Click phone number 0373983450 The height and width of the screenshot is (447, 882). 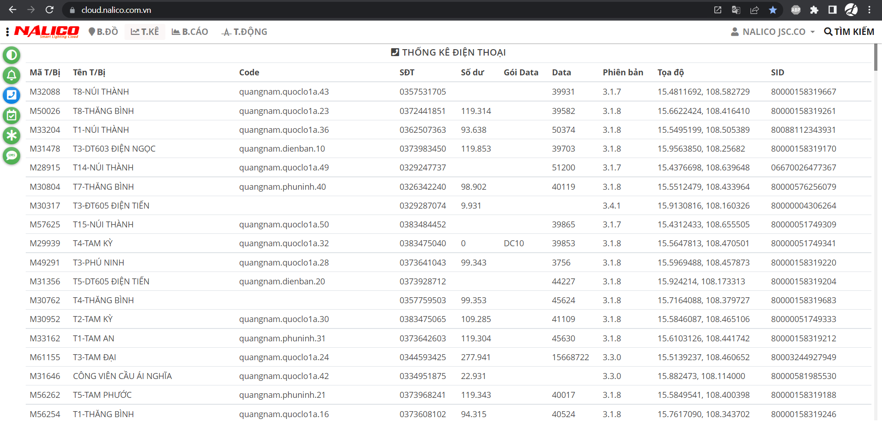(x=423, y=149)
